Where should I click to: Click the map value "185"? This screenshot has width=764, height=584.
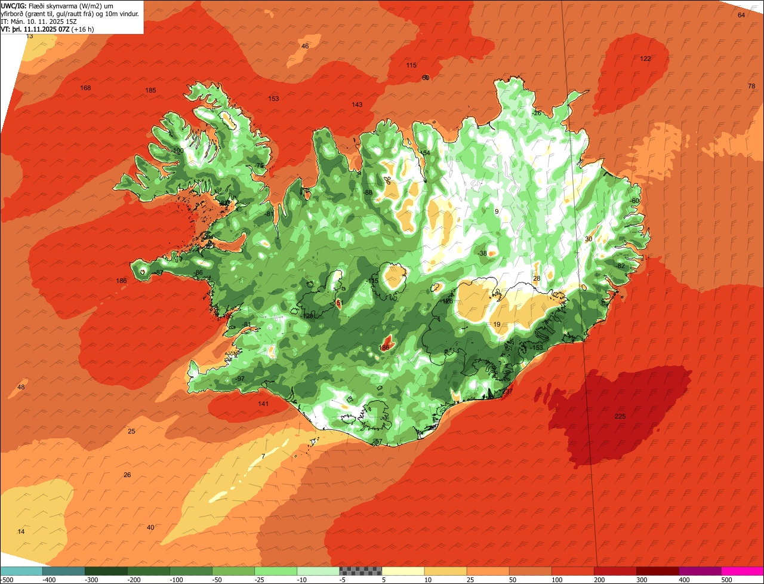(x=150, y=90)
